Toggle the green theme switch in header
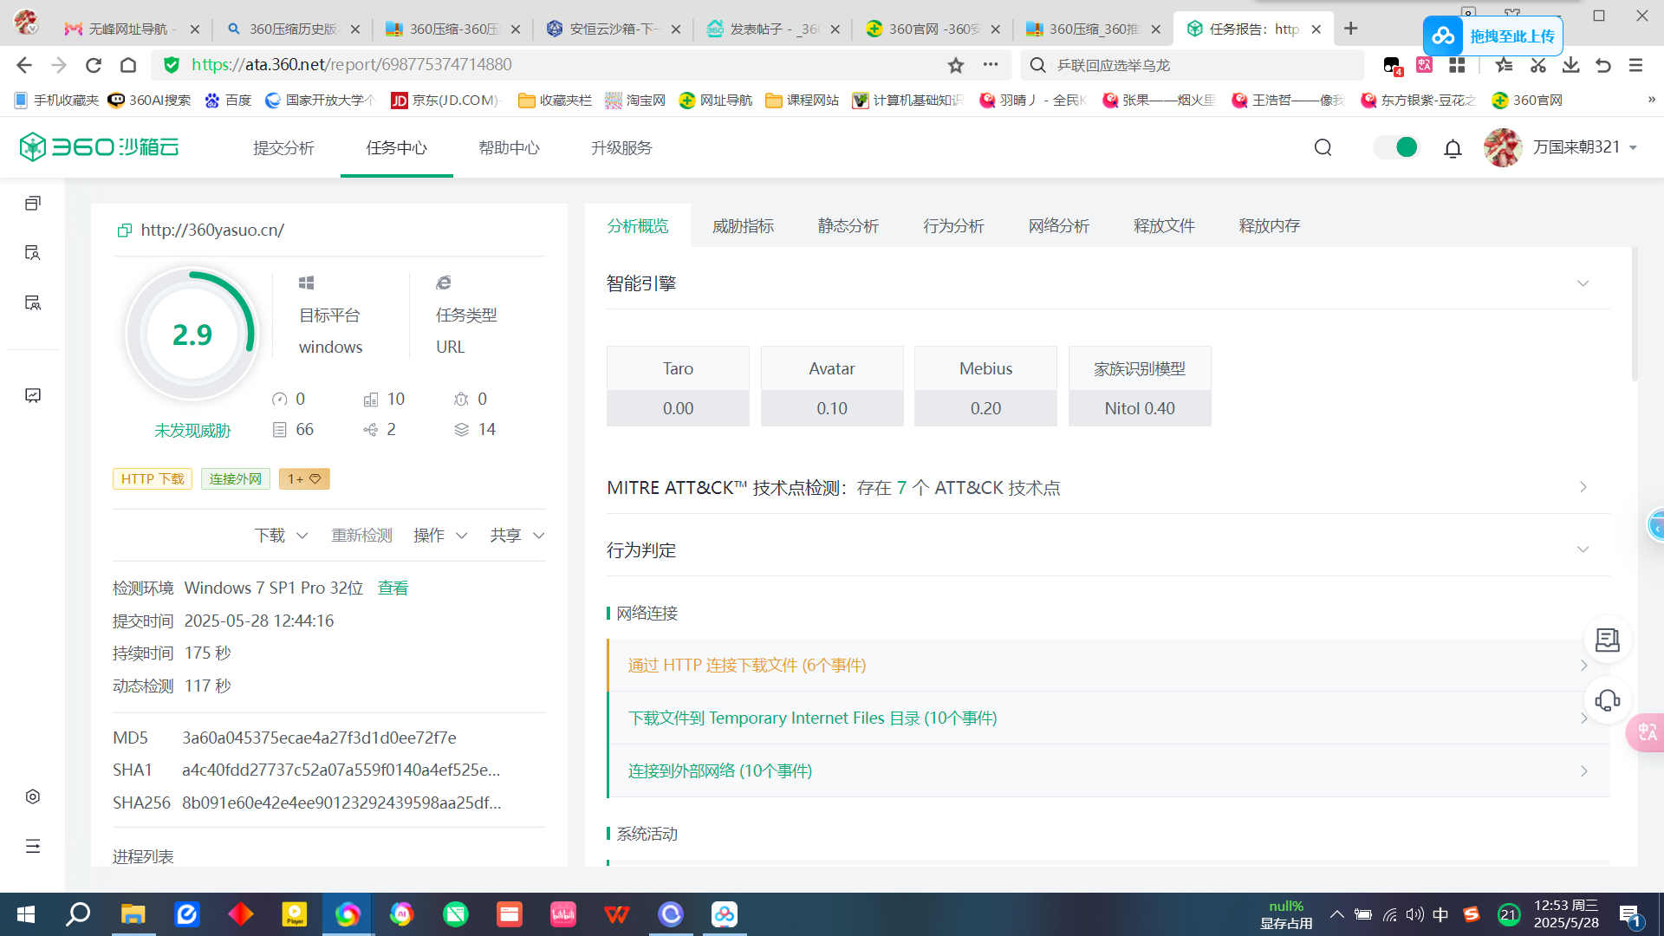The height and width of the screenshot is (936, 1664). (1396, 147)
